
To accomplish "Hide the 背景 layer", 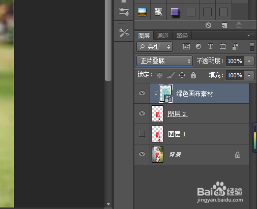I will click(x=142, y=154).
